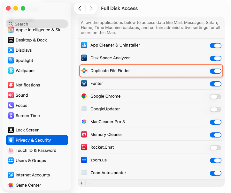Click the Disk Space Analyzer icon
Screen dimensions: 231x193
coord(84,58)
